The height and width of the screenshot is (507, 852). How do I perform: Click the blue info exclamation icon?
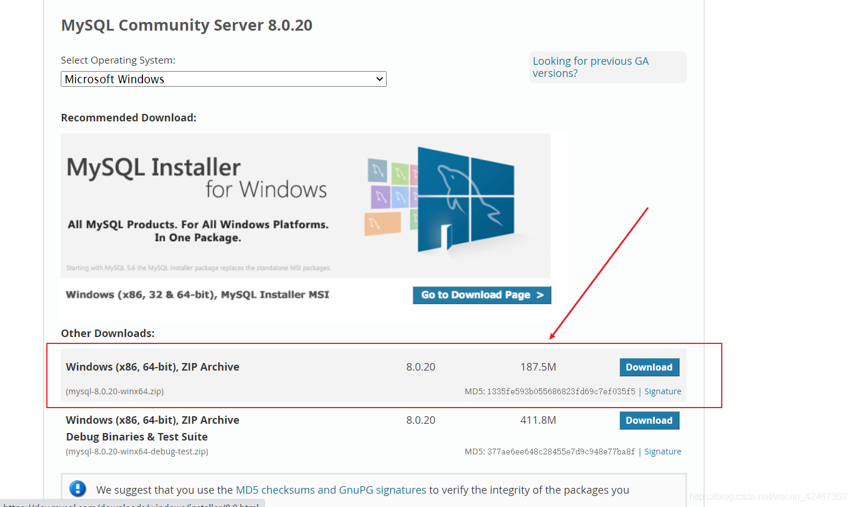[78, 489]
